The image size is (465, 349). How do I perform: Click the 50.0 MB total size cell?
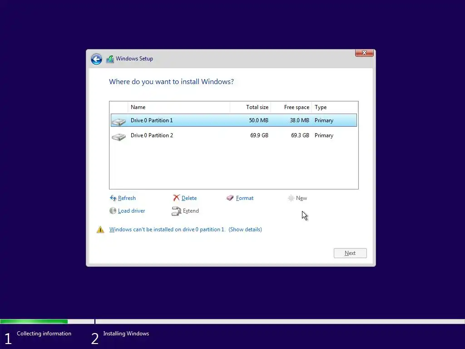pos(258,120)
